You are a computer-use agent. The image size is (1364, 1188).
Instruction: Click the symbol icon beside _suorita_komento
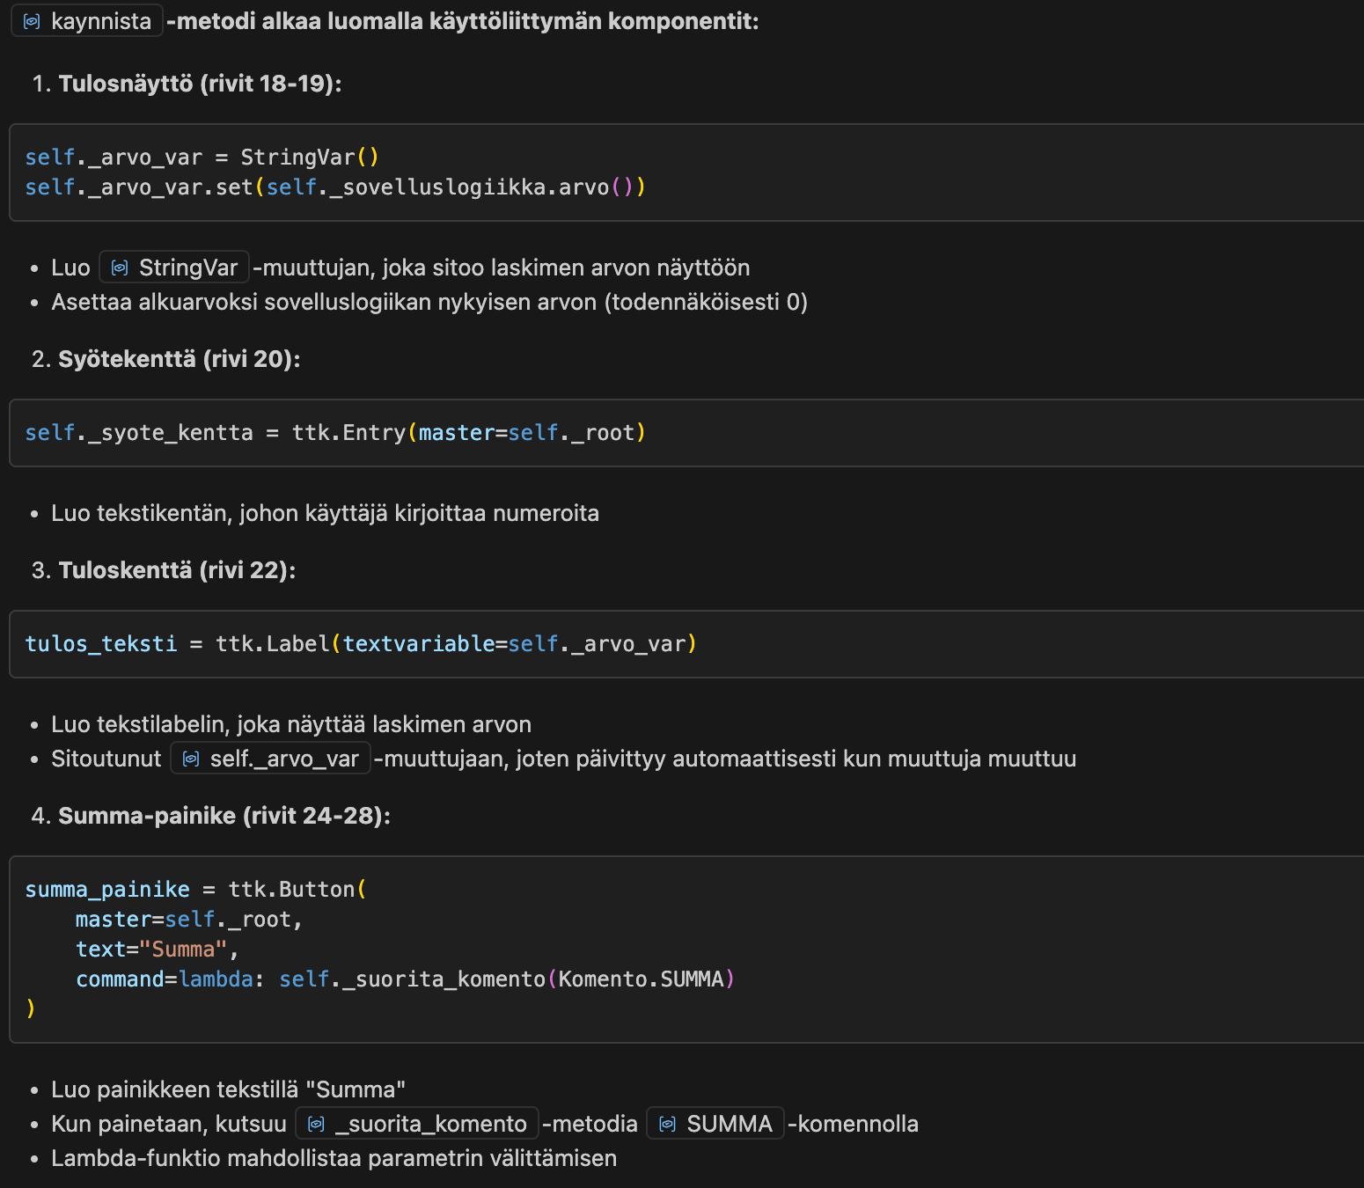click(x=316, y=1124)
